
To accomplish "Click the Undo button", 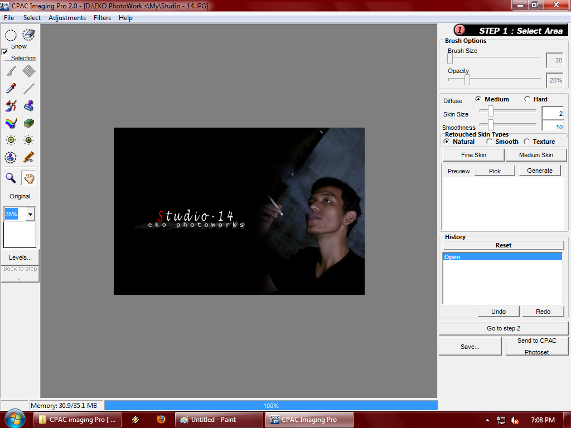I will click(x=498, y=312).
